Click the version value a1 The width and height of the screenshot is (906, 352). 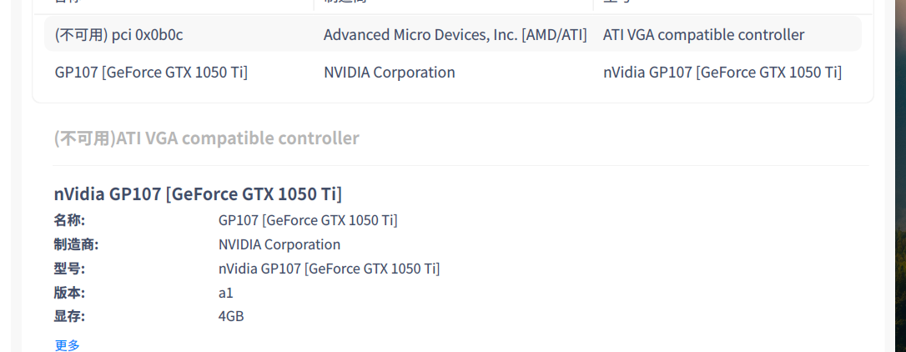coord(226,293)
